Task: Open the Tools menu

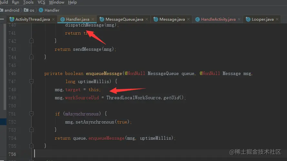Action: coord(28,2)
